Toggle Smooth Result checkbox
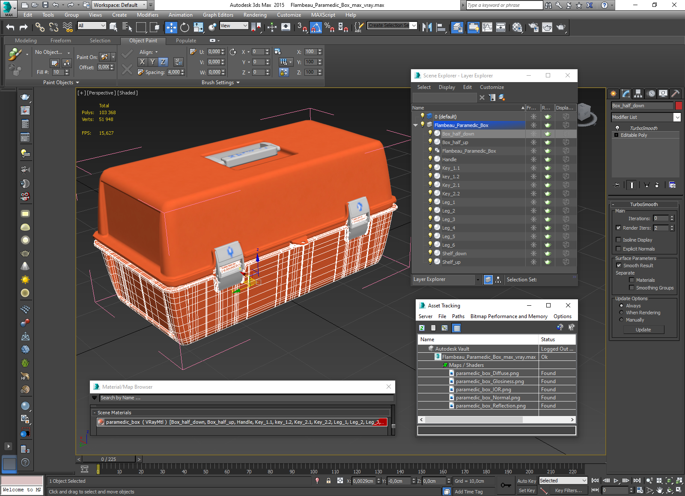Screen dimensions: 685x496 (619, 266)
